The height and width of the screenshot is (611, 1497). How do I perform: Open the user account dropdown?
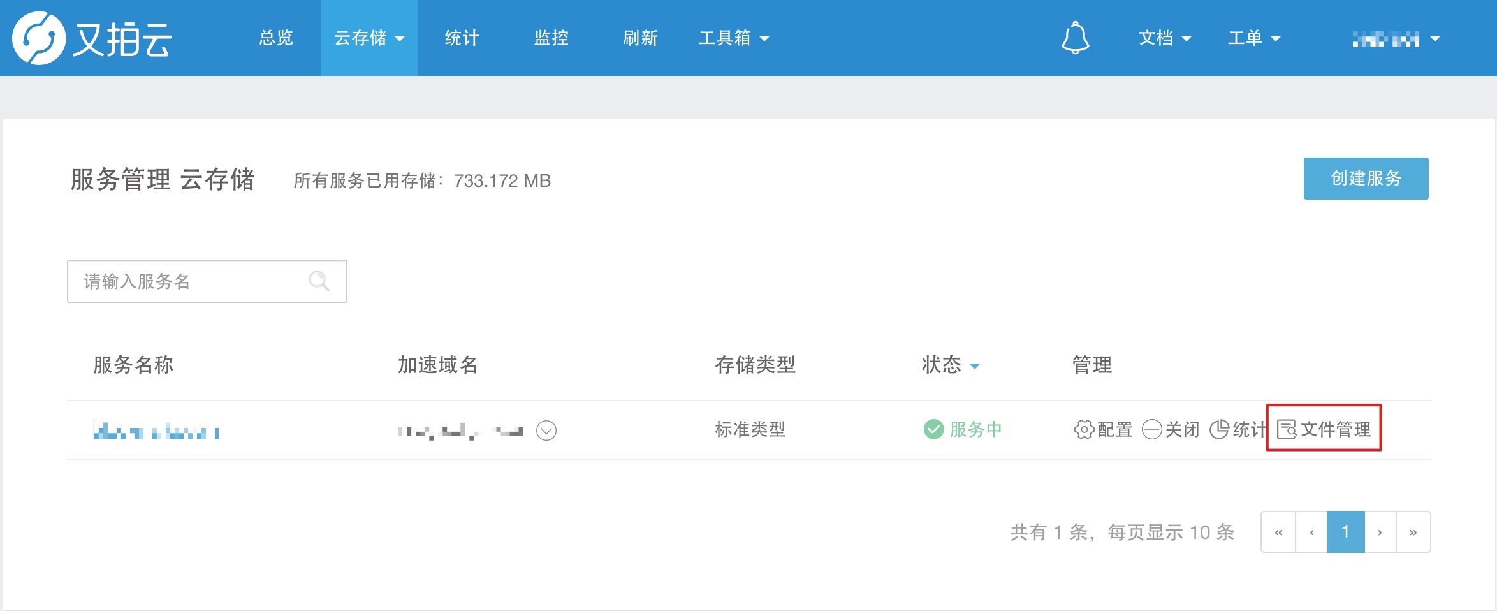(1396, 39)
